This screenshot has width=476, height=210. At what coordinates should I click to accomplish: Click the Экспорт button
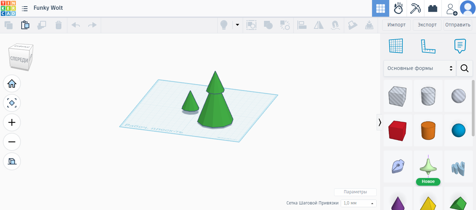(427, 25)
